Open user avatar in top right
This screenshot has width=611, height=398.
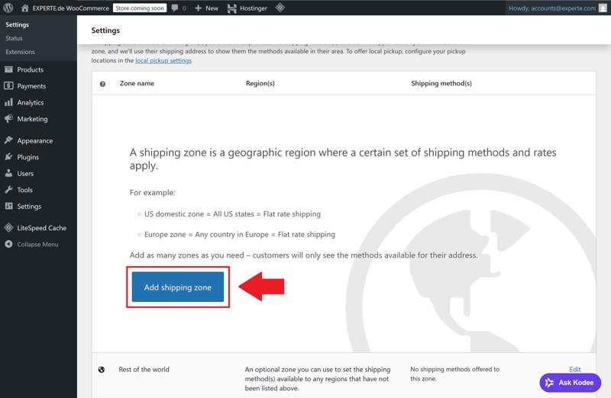click(603, 8)
